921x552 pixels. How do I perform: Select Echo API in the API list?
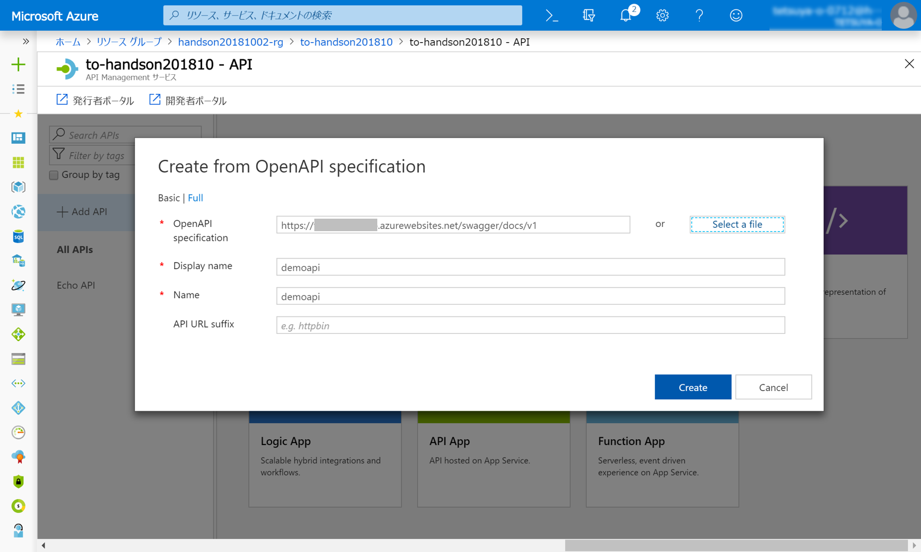[x=75, y=285]
